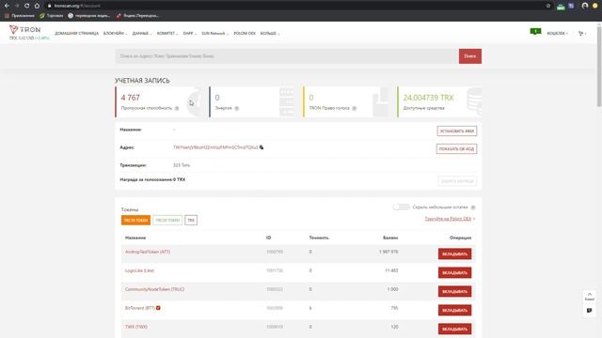Click the УСТАНОВИТЬ ИМЯ button
Image resolution: width=602 pixels, height=338 pixels.
point(457,131)
